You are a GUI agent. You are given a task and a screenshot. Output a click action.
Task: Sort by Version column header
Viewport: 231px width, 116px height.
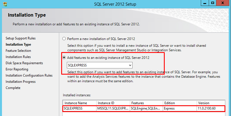coord(211,103)
